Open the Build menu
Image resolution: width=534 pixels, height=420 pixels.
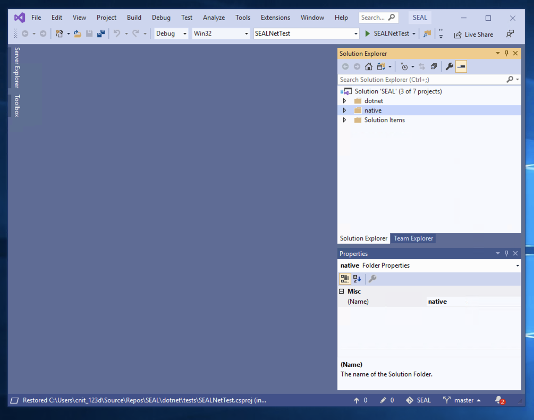(x=134, y=18)
